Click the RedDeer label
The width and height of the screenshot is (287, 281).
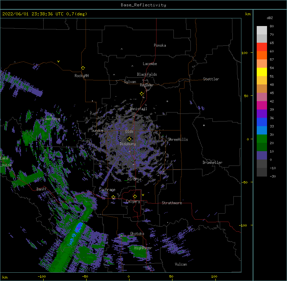coord(146,85)
